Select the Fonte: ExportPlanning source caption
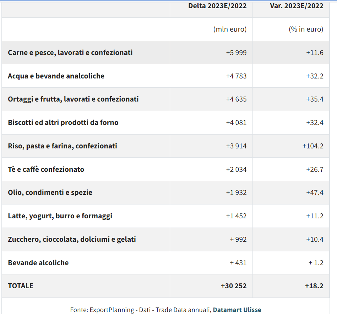Viewport: 337px width, 322px height. [165, 310]
